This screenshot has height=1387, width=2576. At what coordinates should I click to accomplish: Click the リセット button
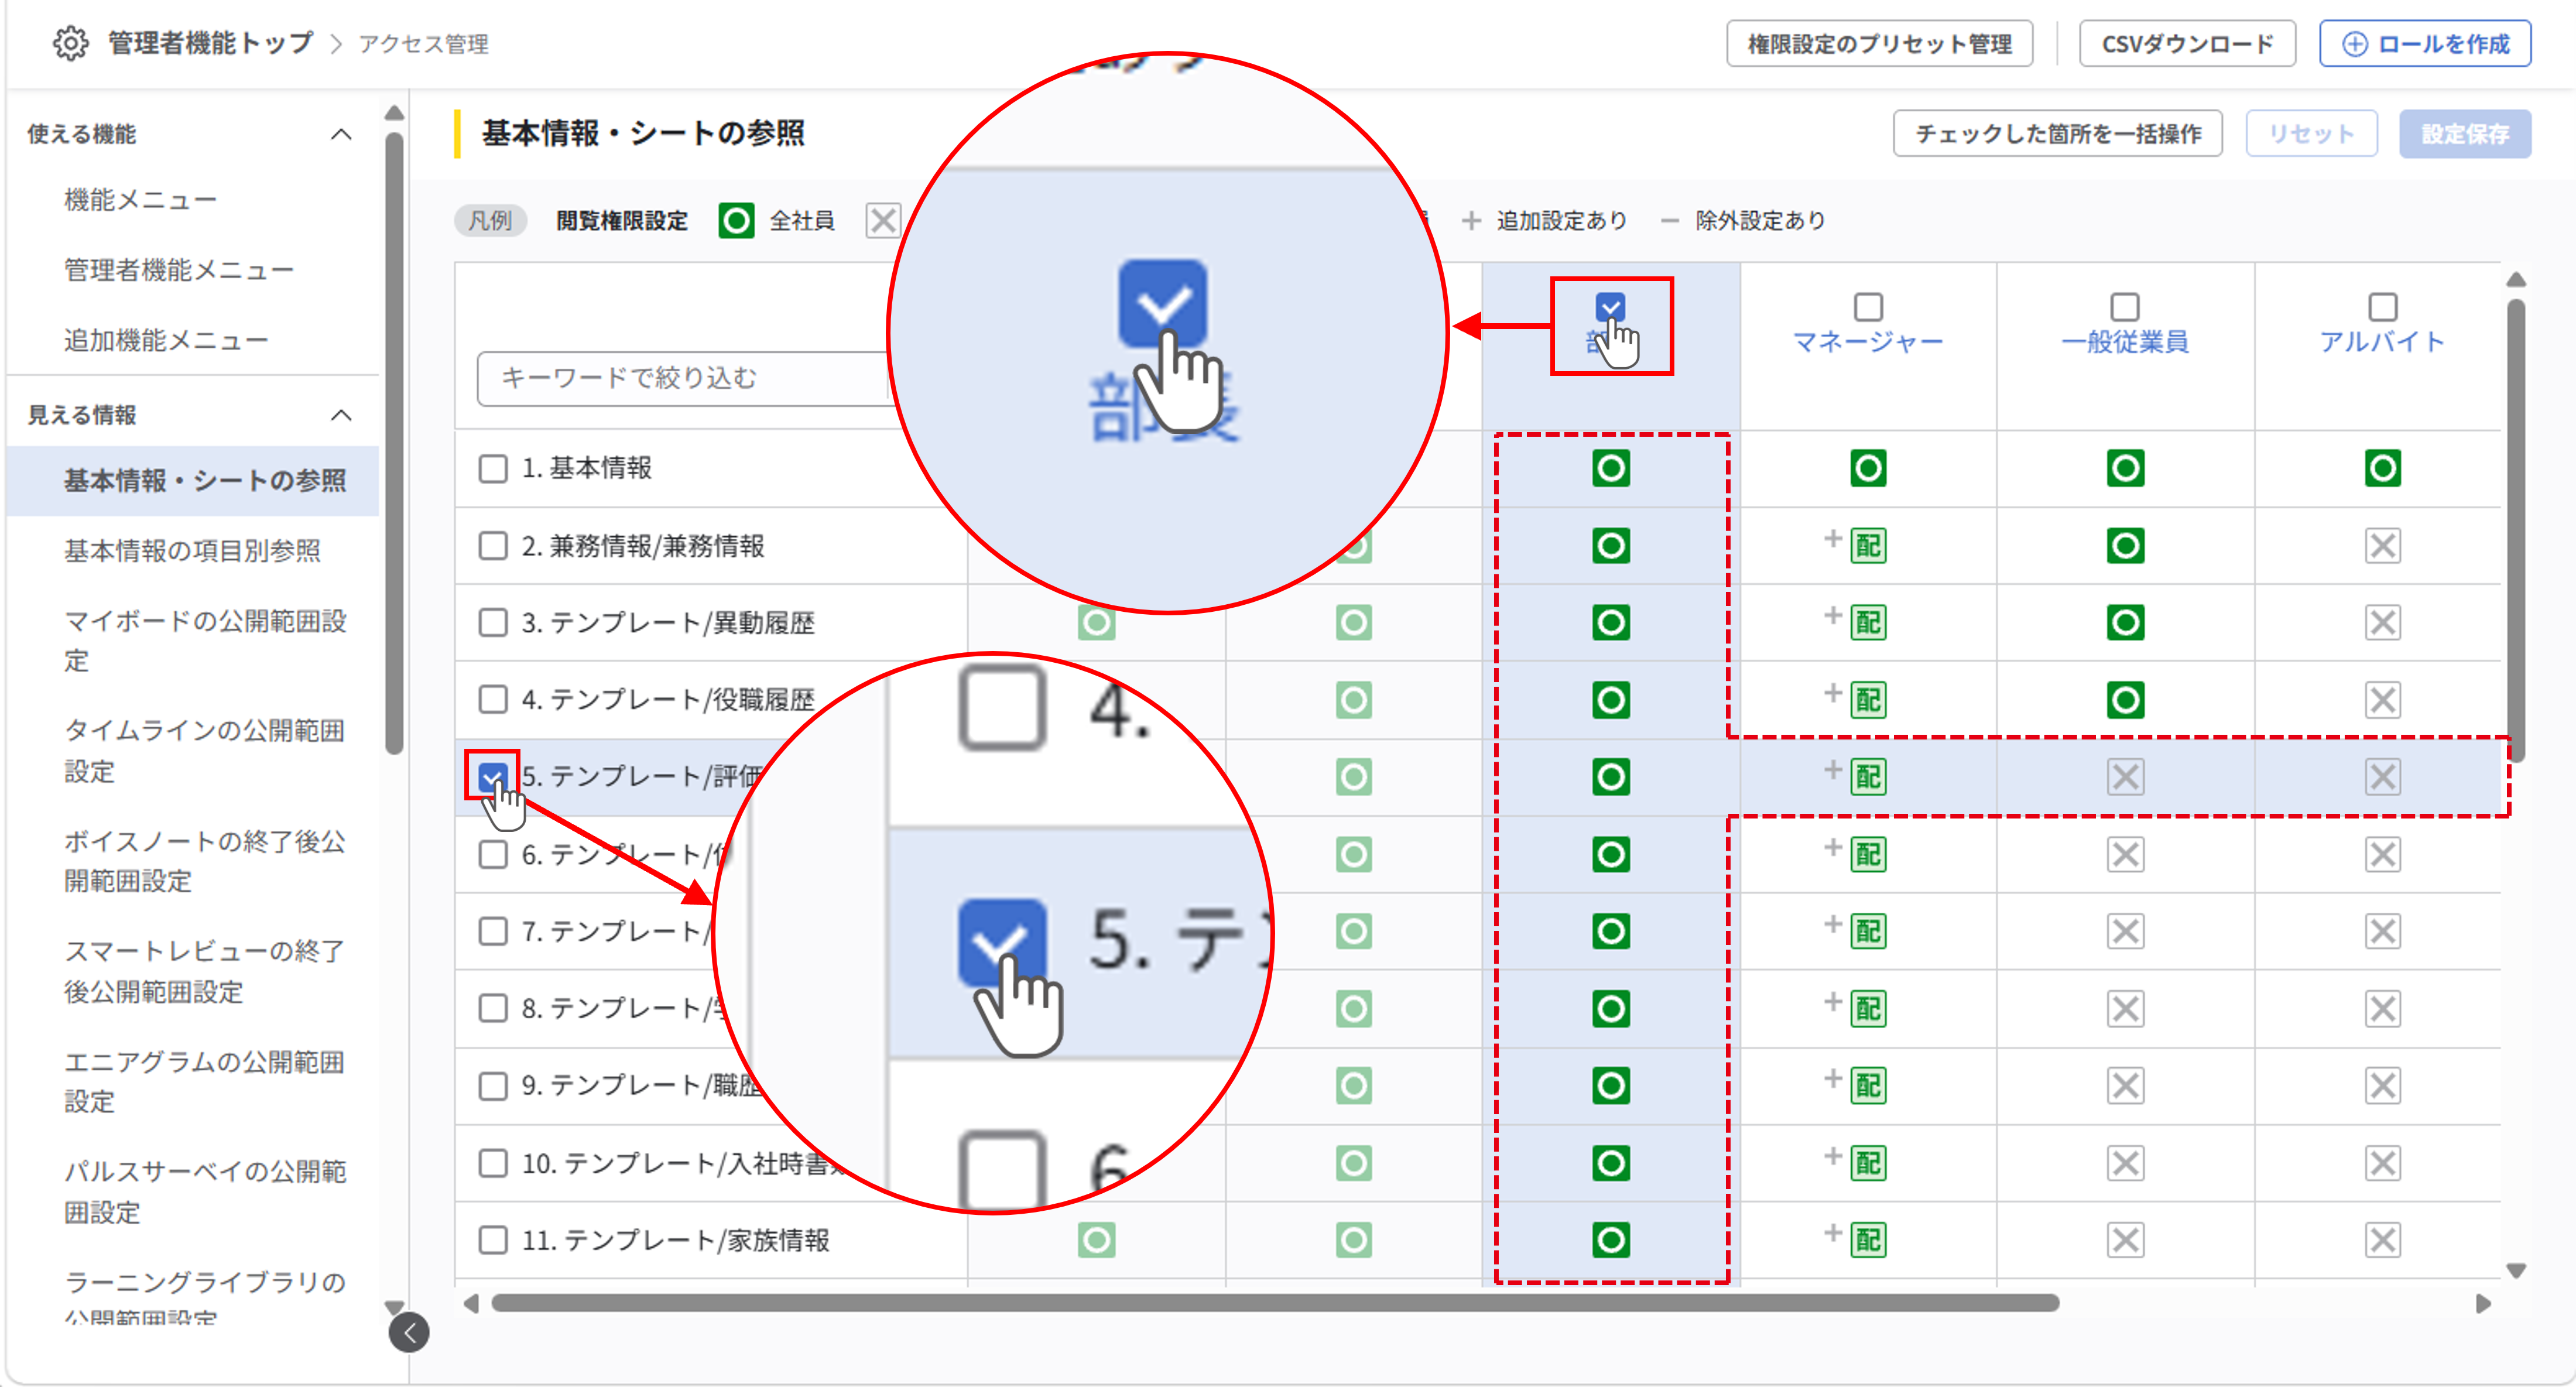[x=2311, y=134]
